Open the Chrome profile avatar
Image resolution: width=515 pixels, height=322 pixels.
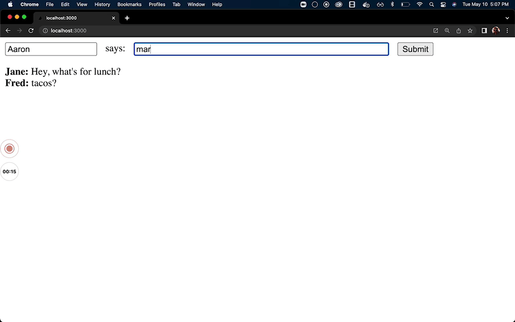pos(496,31)
